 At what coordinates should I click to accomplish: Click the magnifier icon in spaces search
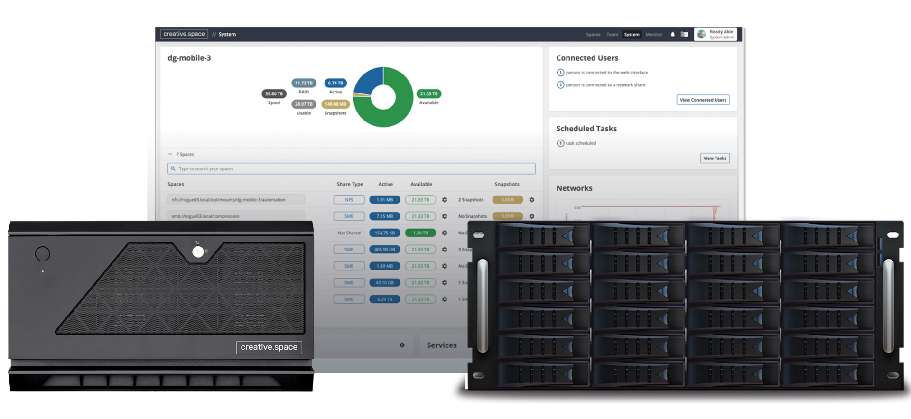click(173, 168)
